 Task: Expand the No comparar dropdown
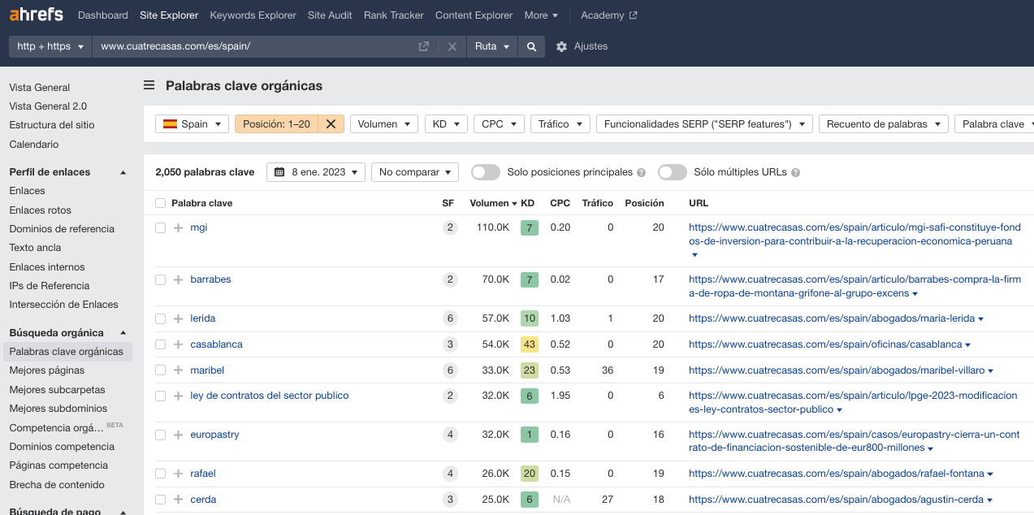414,172
